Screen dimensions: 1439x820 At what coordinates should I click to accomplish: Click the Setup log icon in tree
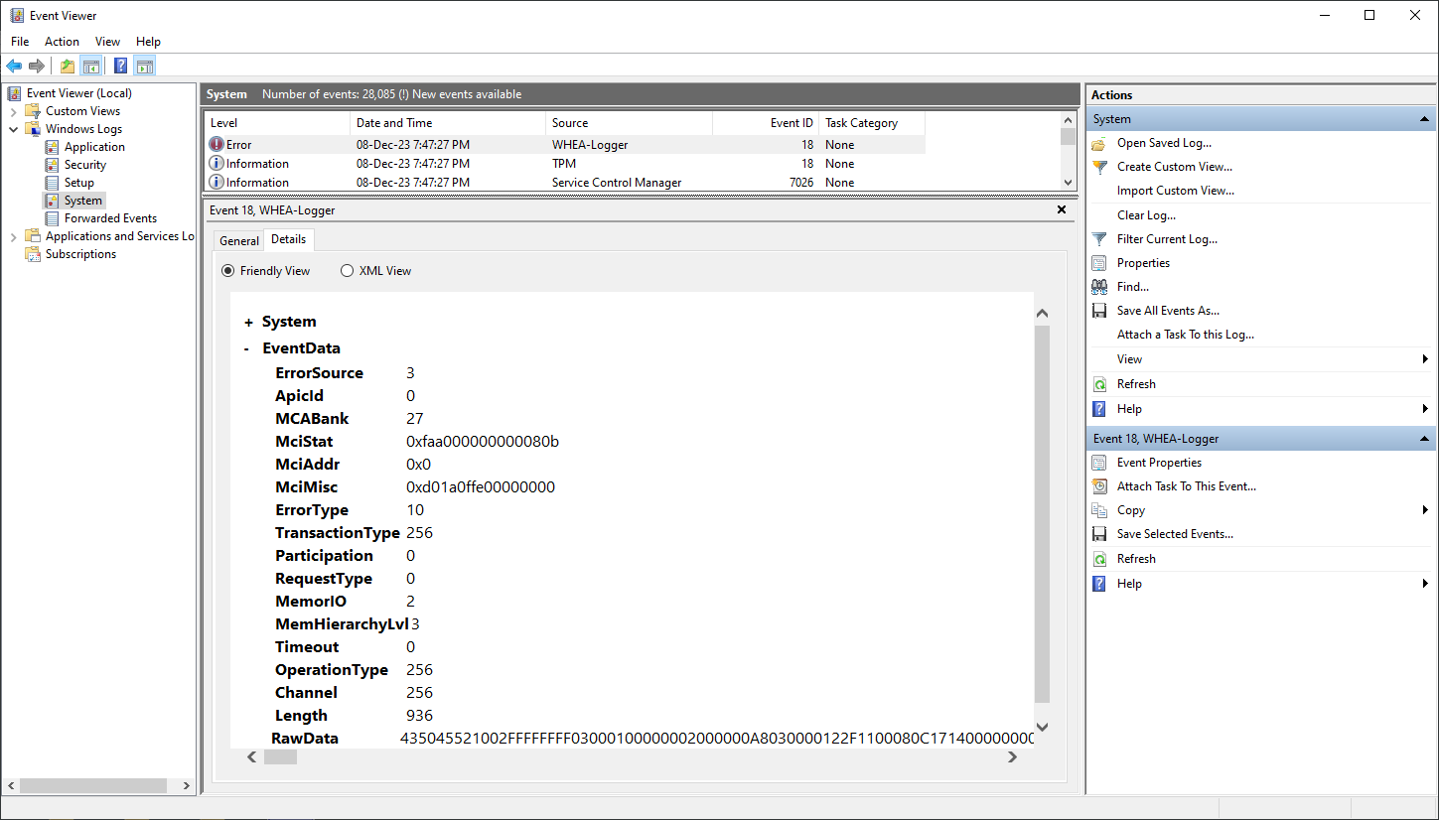pyautogui.click(x=53, y=183)
